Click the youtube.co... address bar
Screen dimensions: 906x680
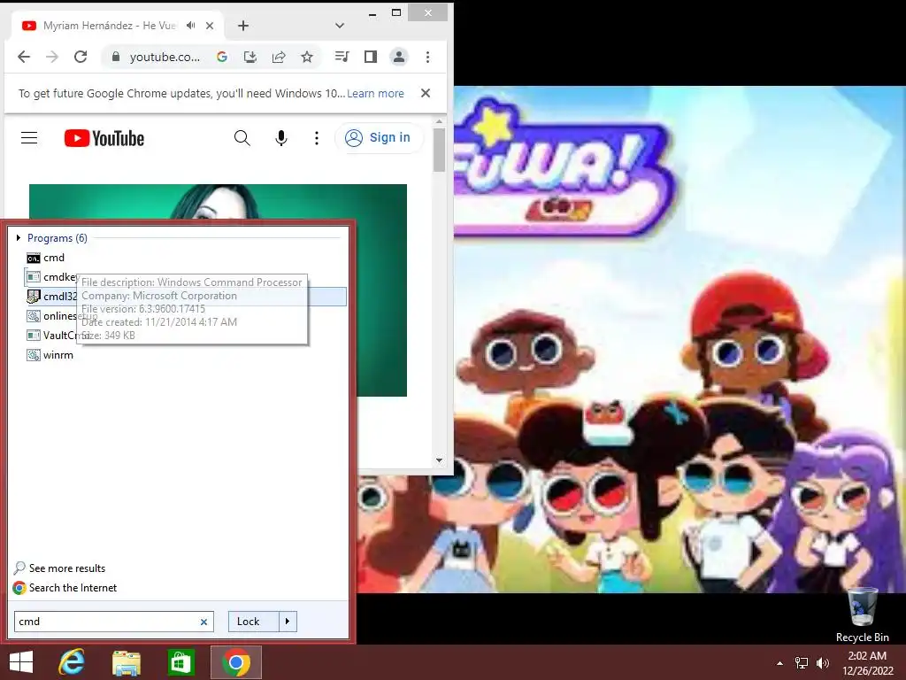tap(165, 57)
